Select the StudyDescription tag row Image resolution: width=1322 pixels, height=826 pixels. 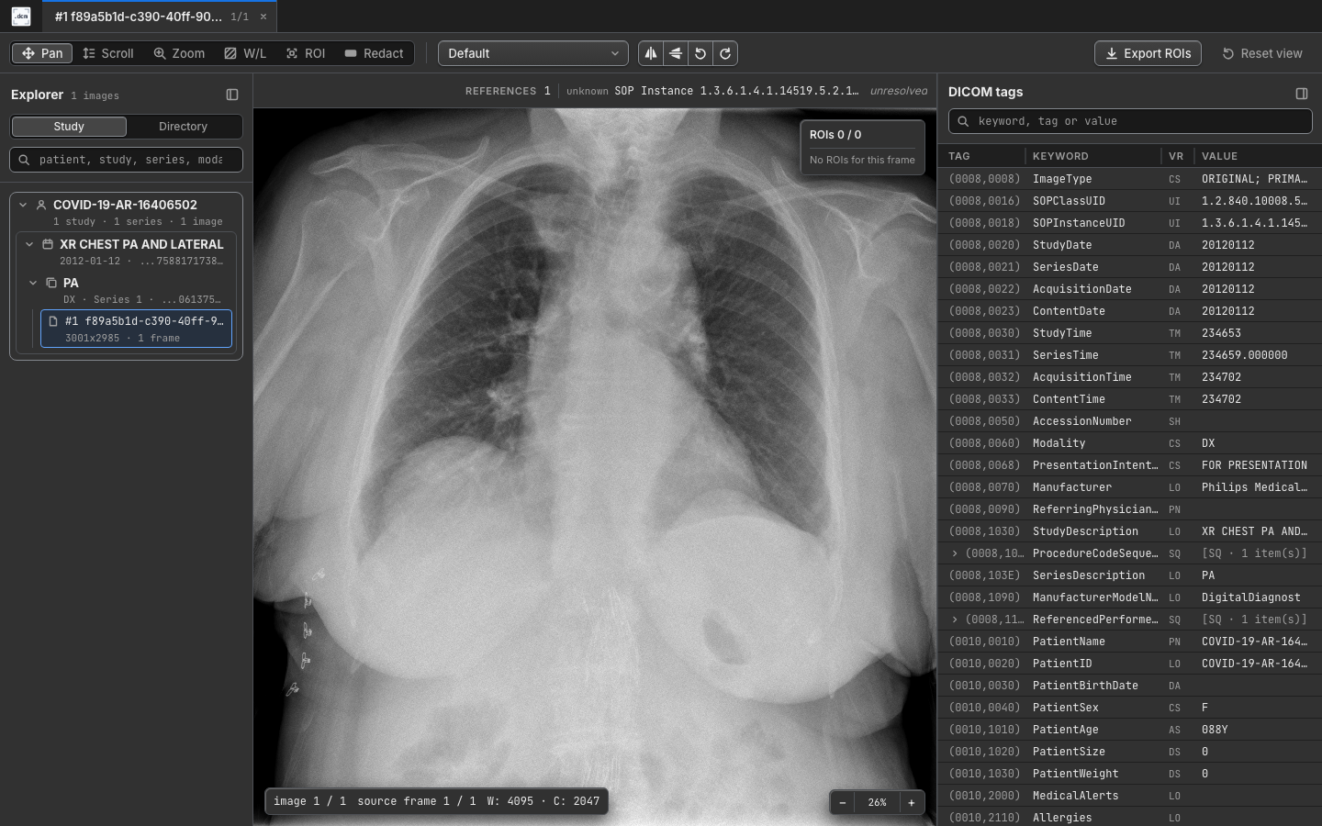coord(1129,531)
